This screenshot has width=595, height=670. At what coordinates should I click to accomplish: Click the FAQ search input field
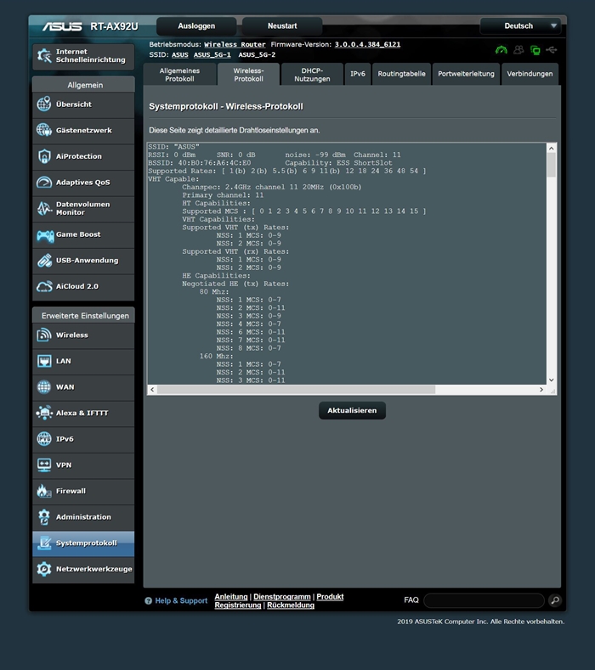[484, 600]
